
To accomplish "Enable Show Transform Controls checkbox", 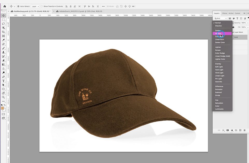I will point(41,6).
